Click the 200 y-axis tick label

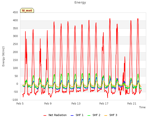point(15,52)
